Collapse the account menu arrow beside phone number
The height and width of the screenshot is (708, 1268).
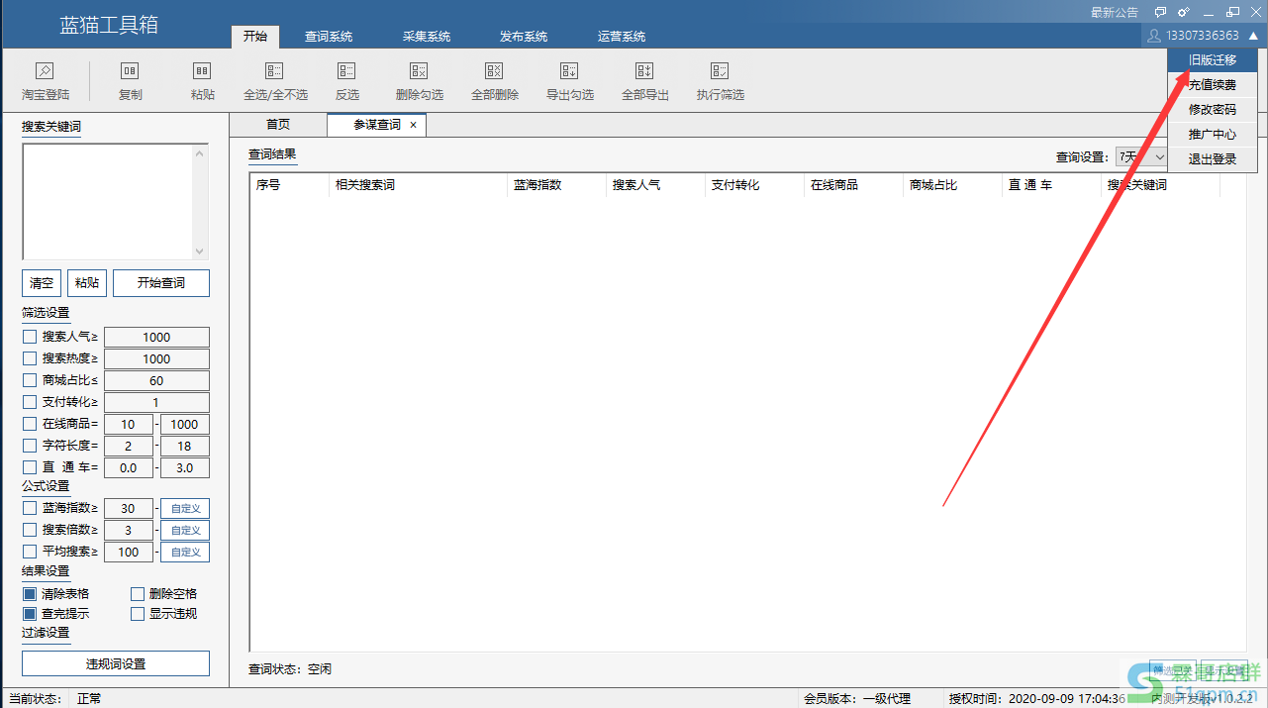[x=1253, y=36]
